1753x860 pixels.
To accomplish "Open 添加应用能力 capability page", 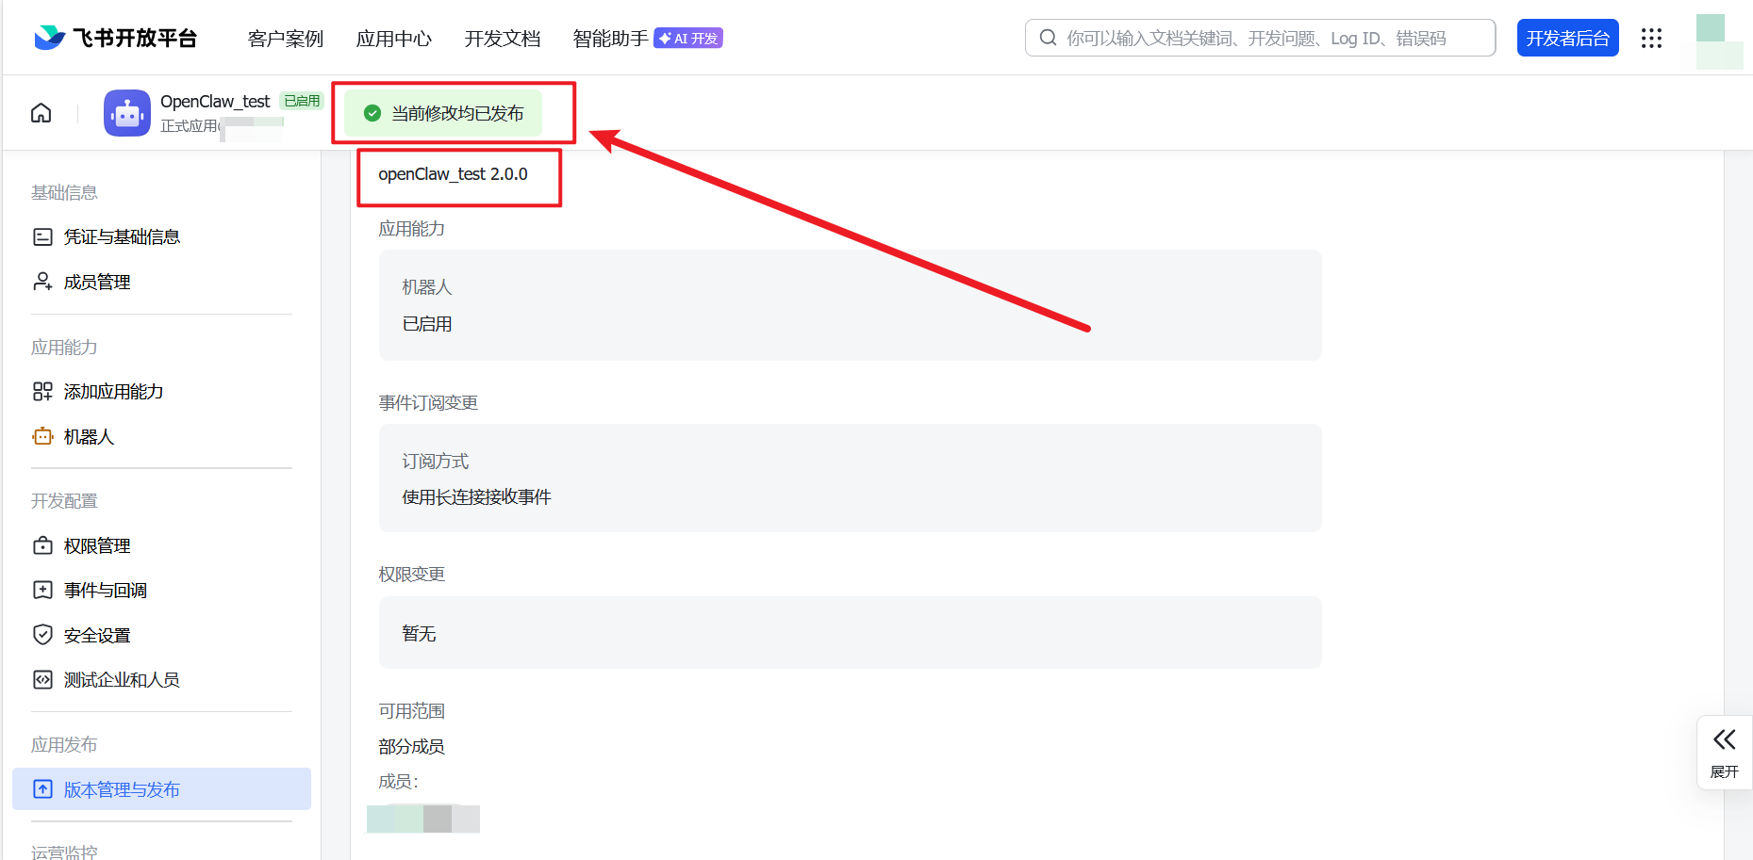I will pos(114,391).
